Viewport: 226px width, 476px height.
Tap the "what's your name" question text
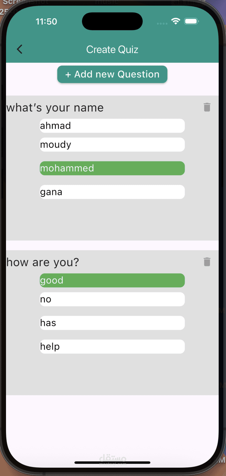55,108
